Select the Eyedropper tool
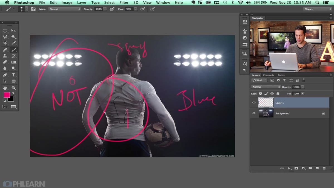 [13, 43]
